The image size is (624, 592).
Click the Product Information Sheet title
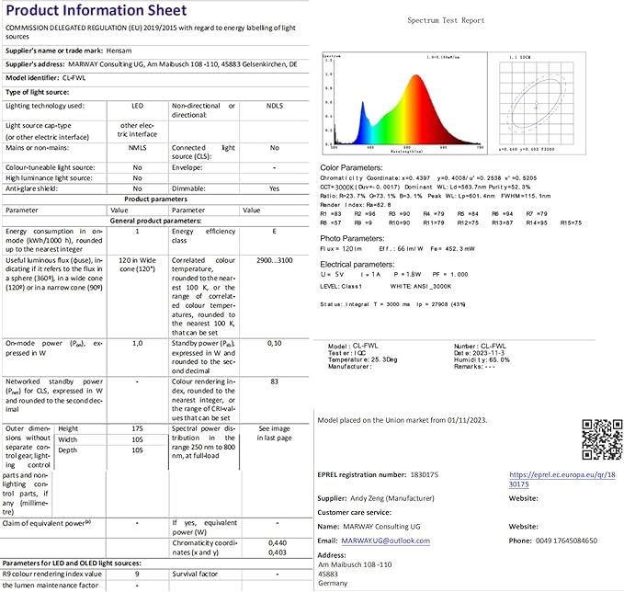(x=95, y=10)
